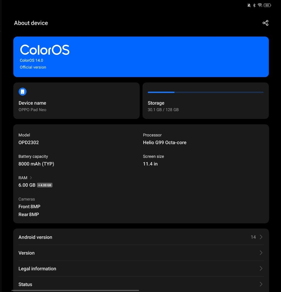Open the Status menu item
Viewport: 281px width, 292px height.
(25, 284)
